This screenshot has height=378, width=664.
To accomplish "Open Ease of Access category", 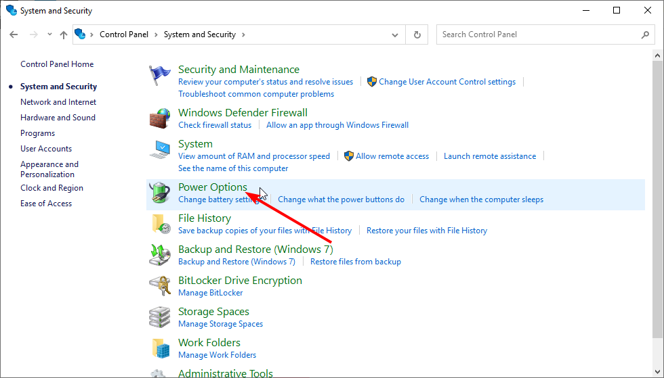I will (46, 204).
